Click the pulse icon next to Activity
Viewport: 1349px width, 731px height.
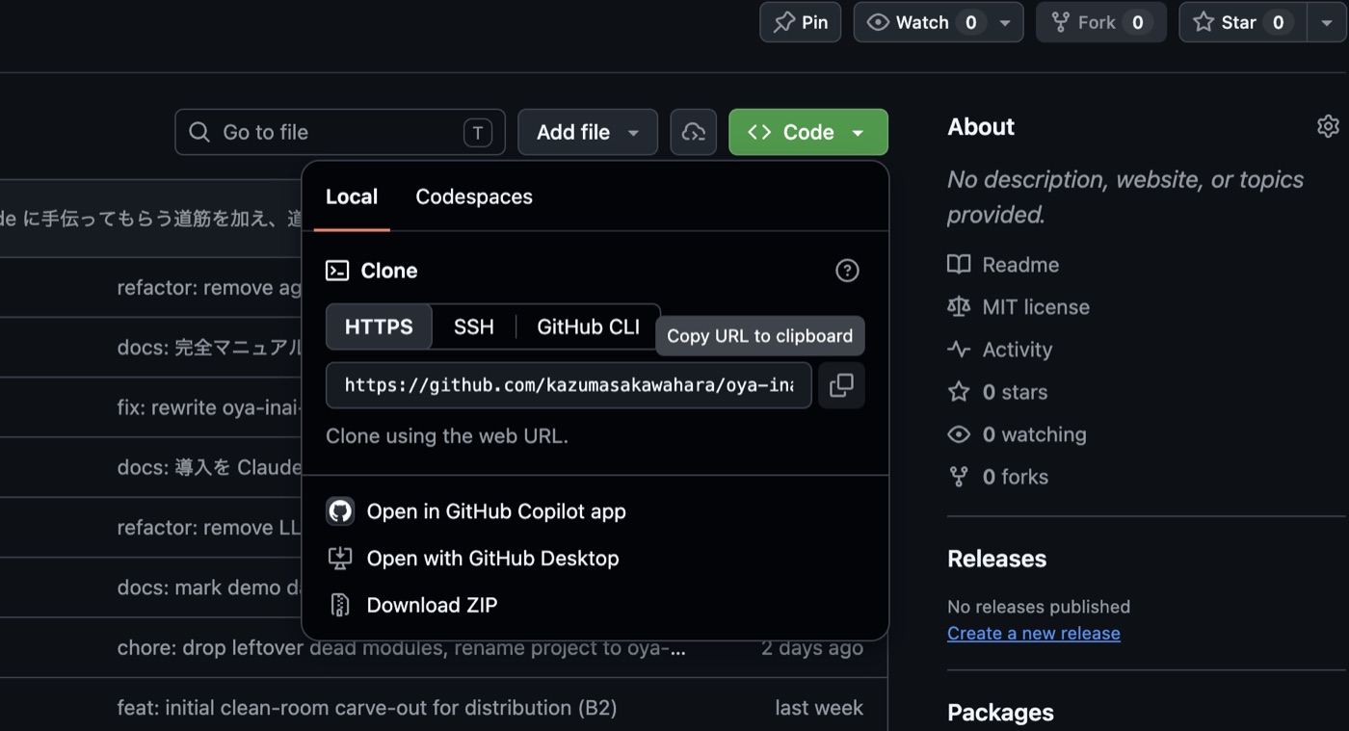959,350
